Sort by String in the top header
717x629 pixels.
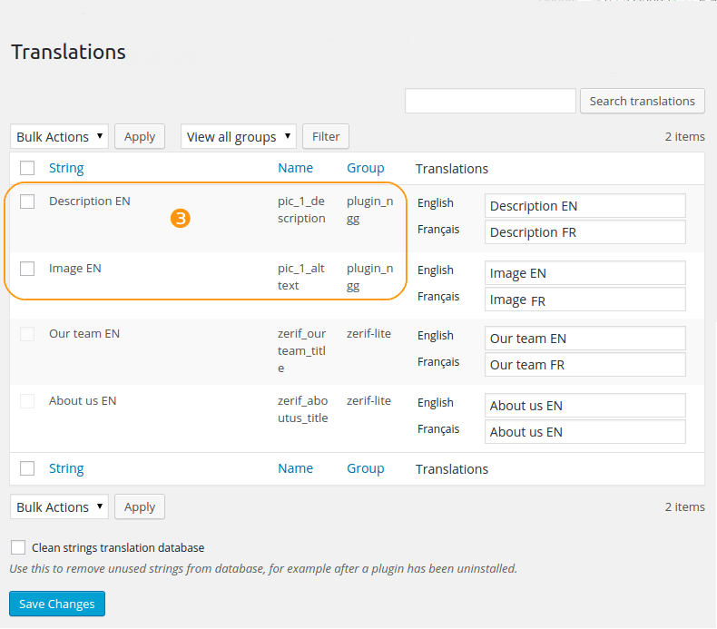click(x=66, y=168)
